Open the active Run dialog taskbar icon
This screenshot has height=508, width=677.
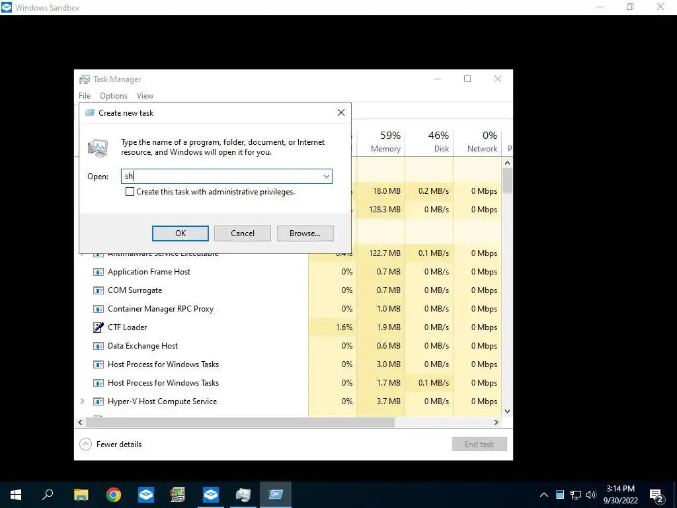(x=276, y=495)
